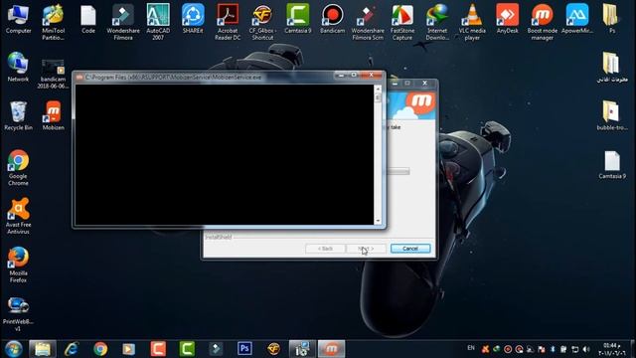The height and width of the screenshot is (358, 636).
Task: Open the Ps folder on desktop
Action: [x=612, y=19]
